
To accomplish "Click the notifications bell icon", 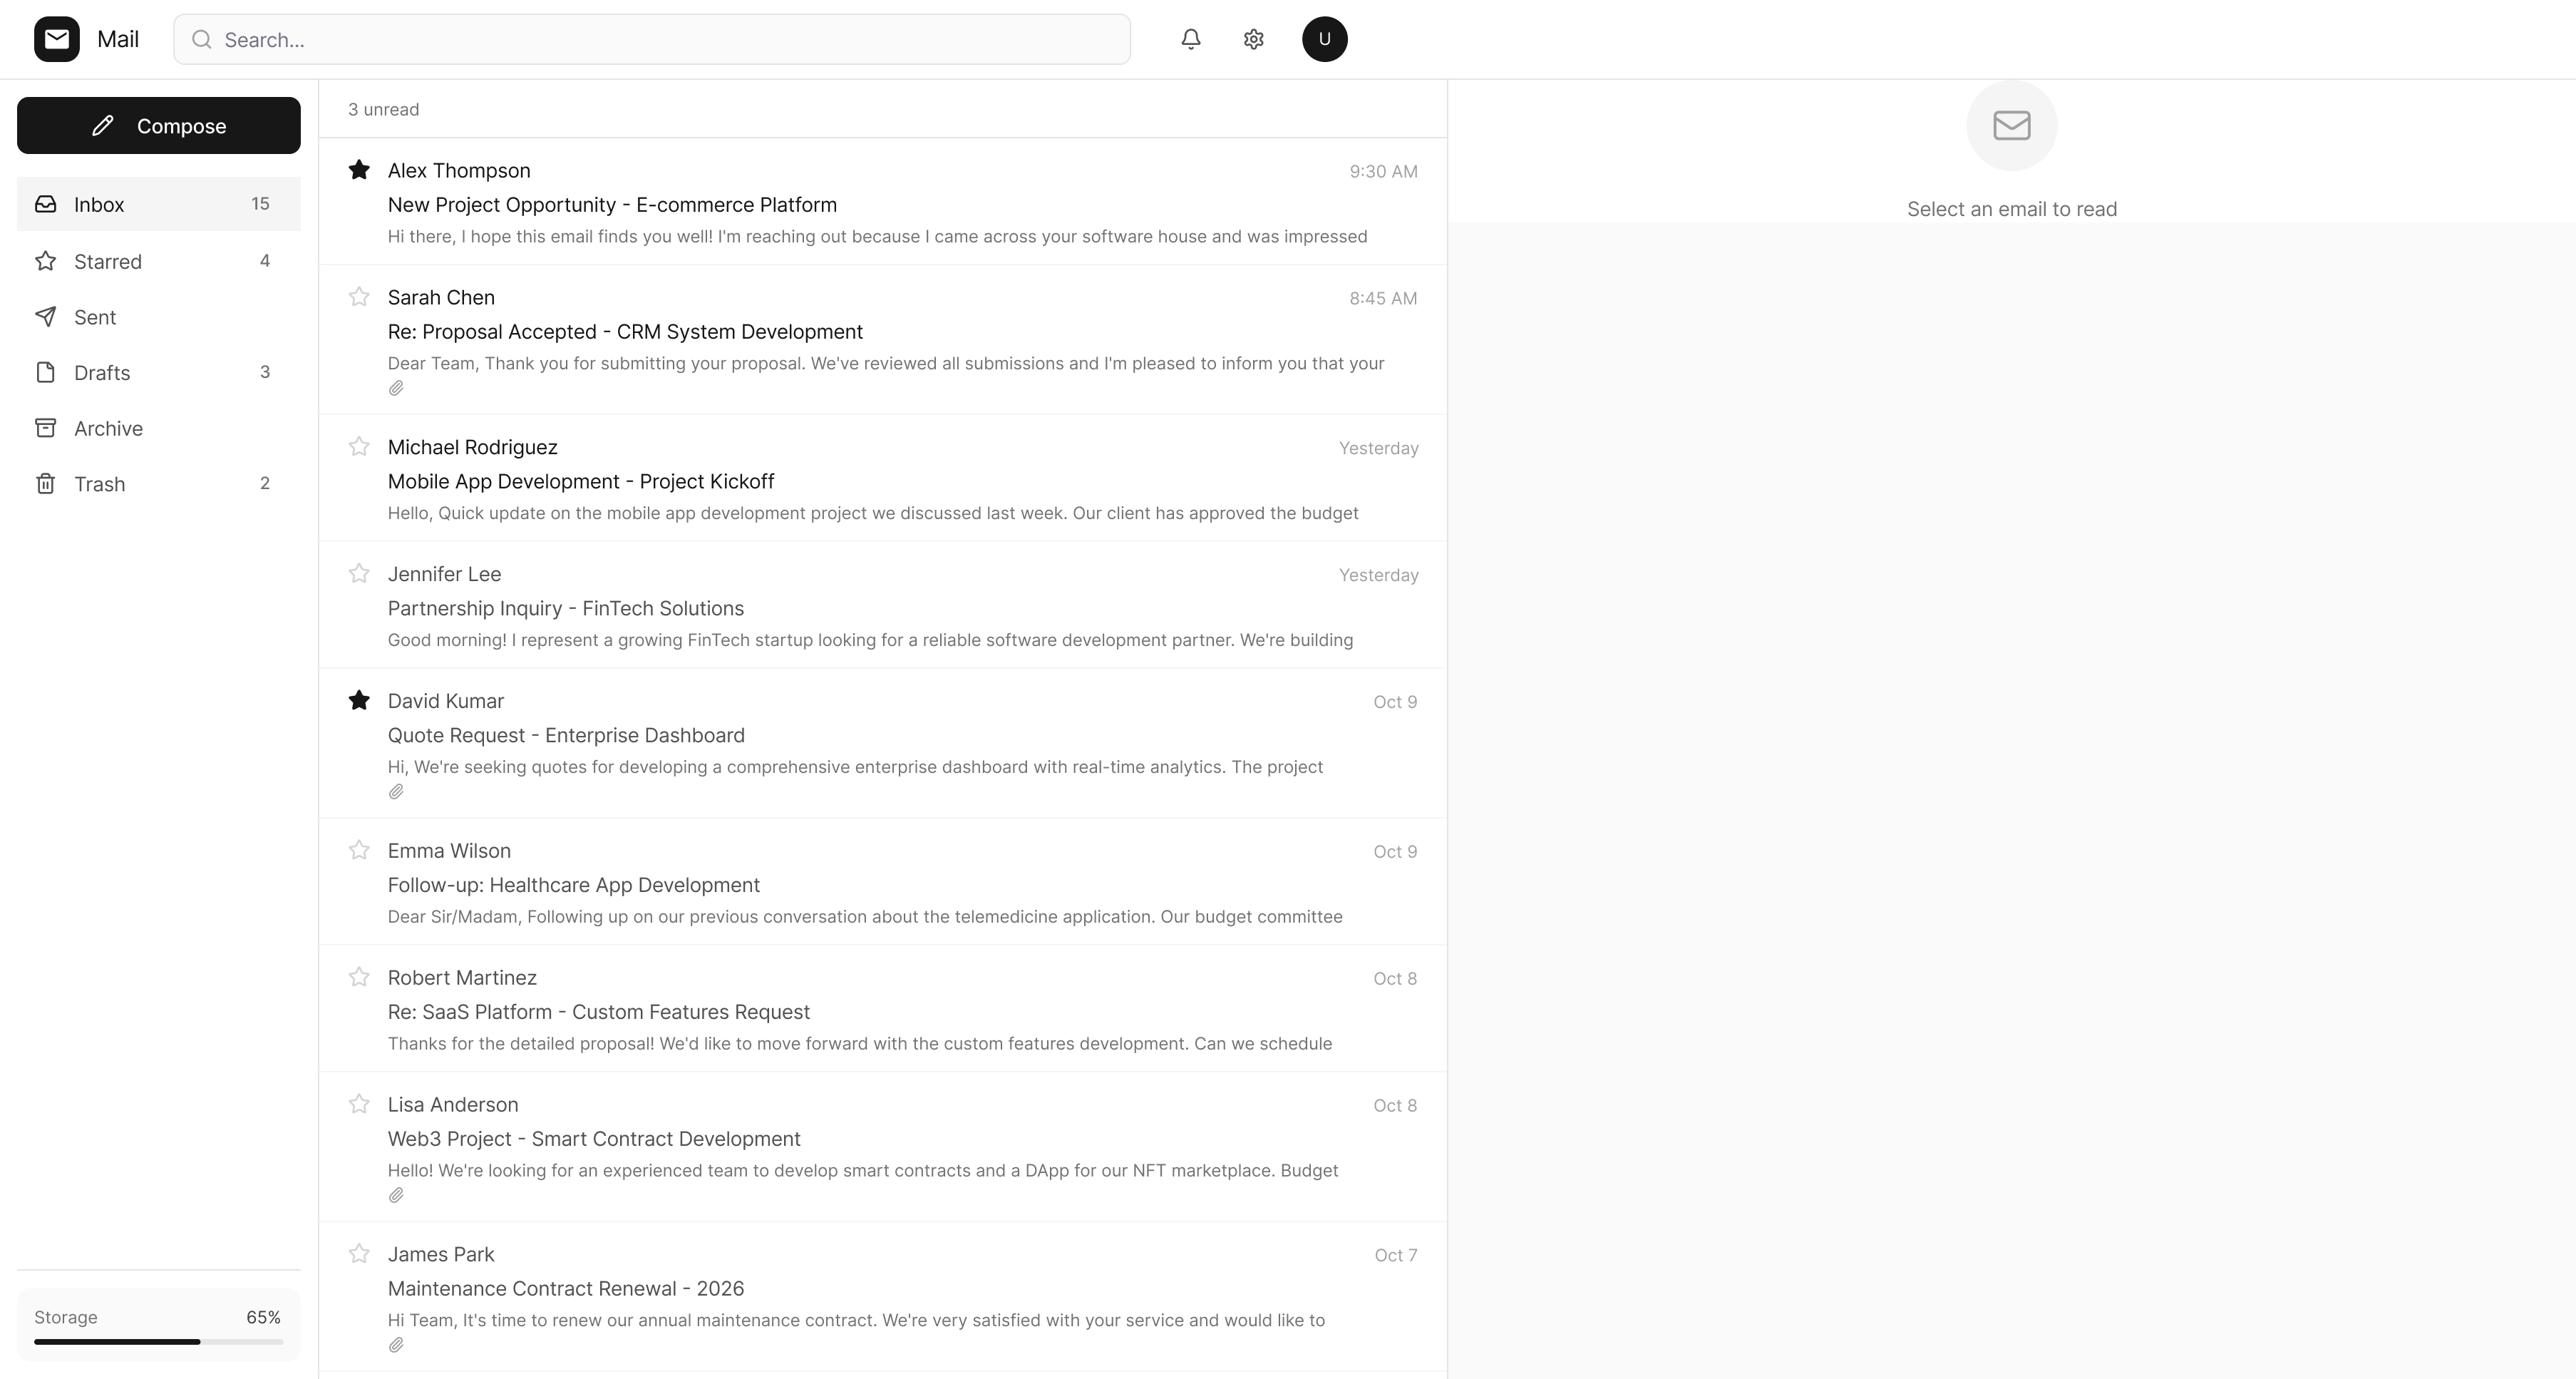I will [1190, 39].
